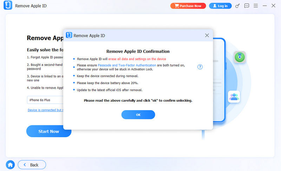Open the 'Device is connected but' link

(x=46, y=110)
